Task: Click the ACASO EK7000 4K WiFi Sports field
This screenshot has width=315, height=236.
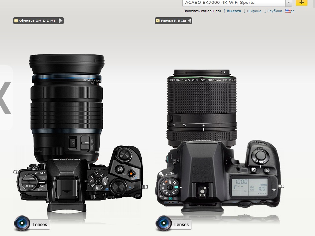Action: (x=234, y=3)
